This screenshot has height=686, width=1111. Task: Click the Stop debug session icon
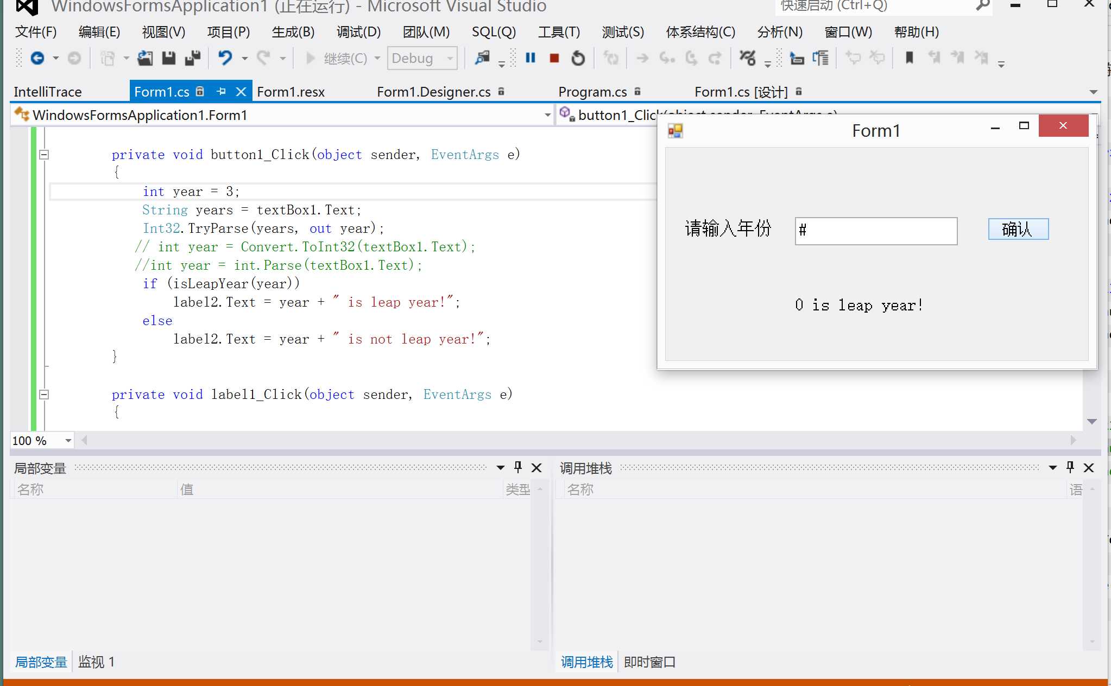click(x=555, y=59)
